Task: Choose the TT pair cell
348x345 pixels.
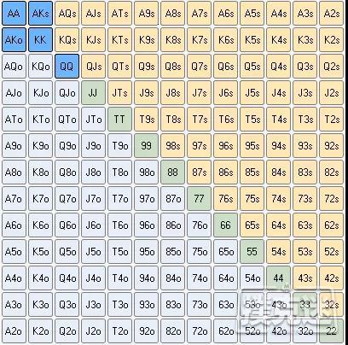Action: (x=120, y=120)
